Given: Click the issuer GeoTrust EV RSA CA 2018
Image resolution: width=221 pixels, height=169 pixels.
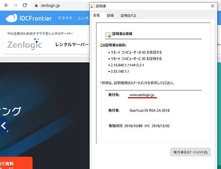Looking at the screenshot, I should point(150,110).
